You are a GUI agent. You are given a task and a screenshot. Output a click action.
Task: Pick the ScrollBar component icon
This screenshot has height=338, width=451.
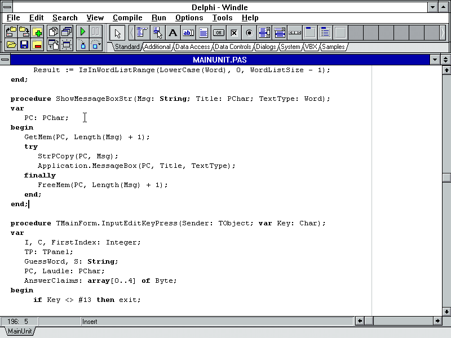295,33
